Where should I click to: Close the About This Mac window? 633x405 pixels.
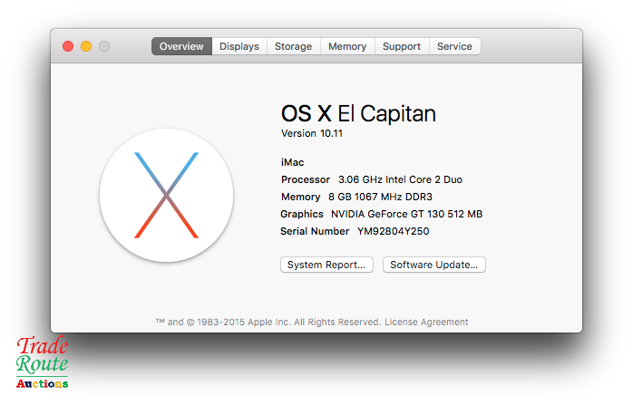tap(68, 46)
